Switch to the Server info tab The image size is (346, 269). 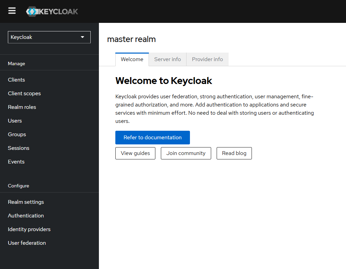[x=167, y=59]
